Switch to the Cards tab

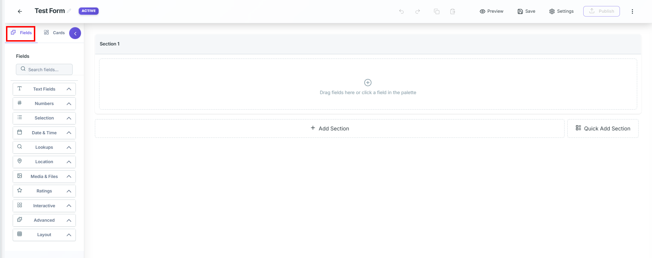coord(54,33)
